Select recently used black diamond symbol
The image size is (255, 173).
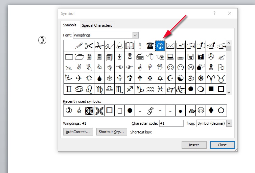click(211, 110)
